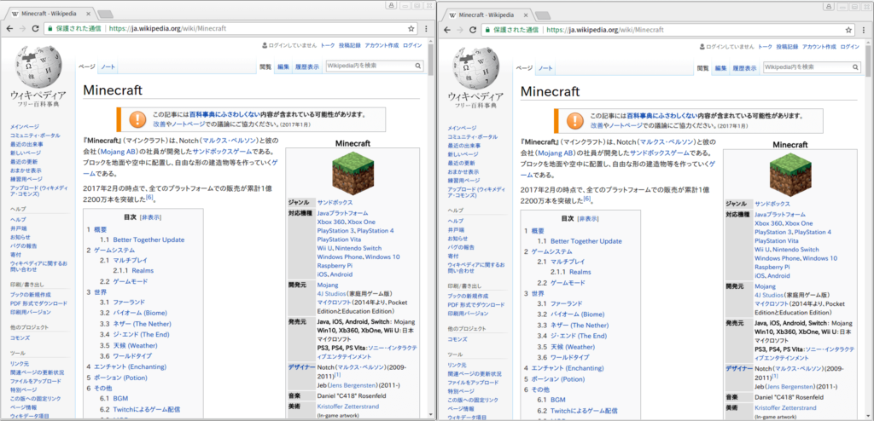This screenshot has width=874, height=421.
Task: Click search magnifier icon in left window
Action: coord(418,66)
